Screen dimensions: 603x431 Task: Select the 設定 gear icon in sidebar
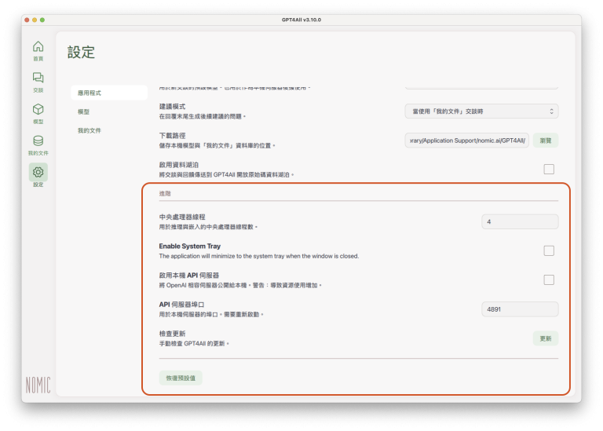[x=38, y=173]
